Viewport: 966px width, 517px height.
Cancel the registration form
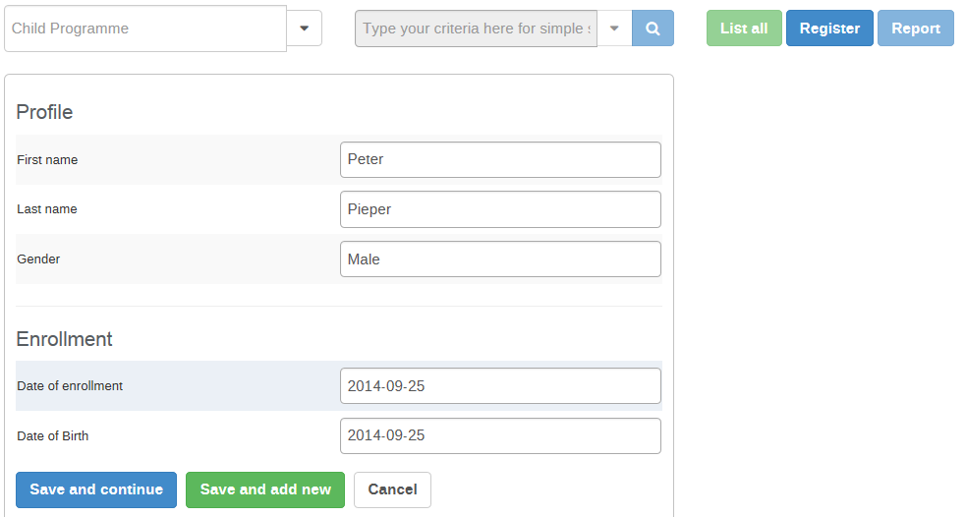pos(392,489)
